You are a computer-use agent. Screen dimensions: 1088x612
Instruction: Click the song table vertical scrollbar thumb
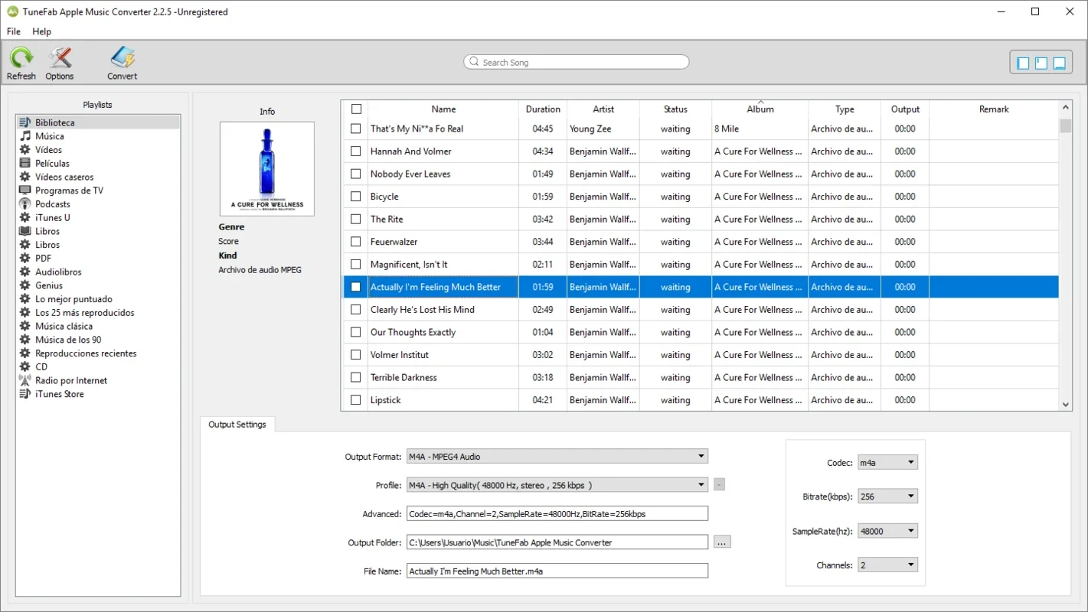pos(1066,126)
